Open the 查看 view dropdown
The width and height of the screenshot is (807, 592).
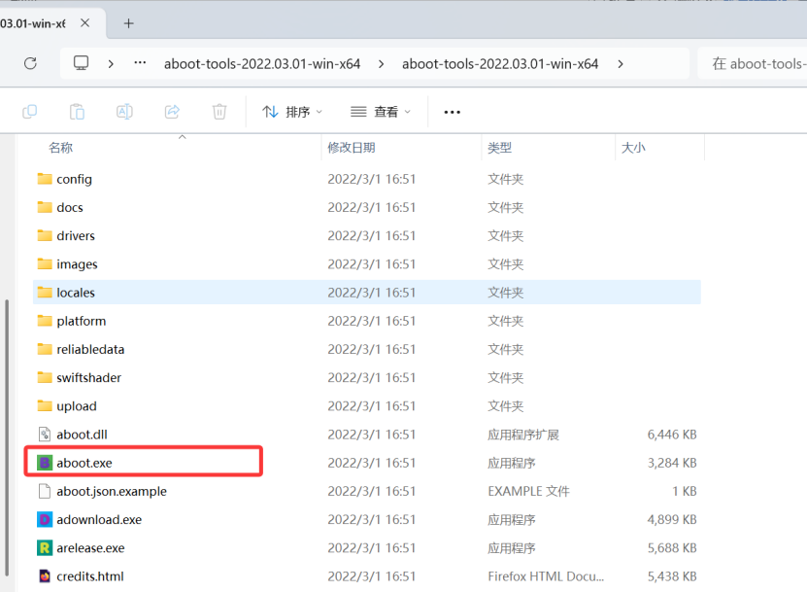(381, 112)
